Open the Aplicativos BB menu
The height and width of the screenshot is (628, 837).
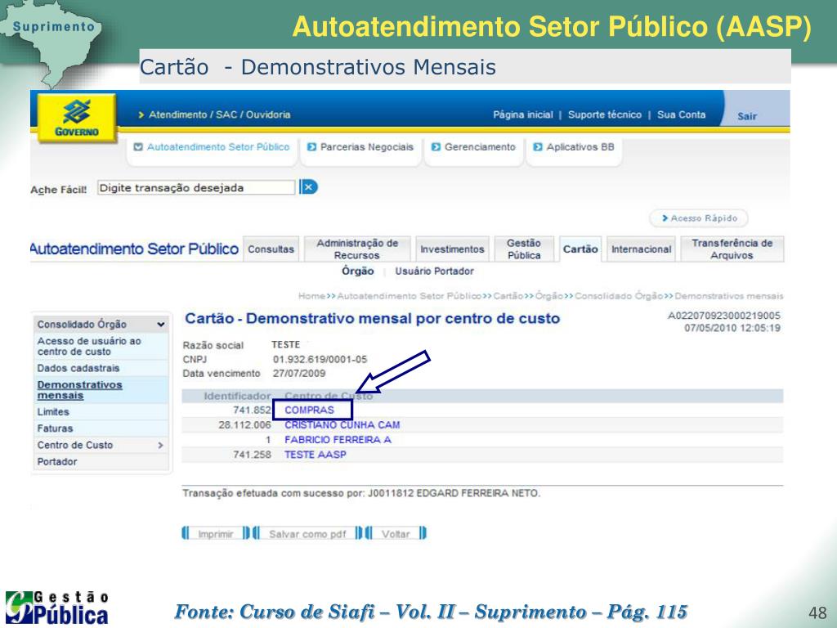point(580,147)
